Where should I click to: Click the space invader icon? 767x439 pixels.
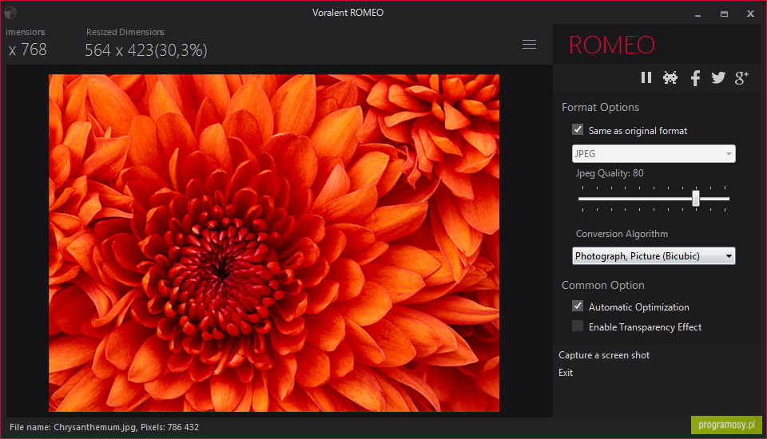(x=670, y=77)
